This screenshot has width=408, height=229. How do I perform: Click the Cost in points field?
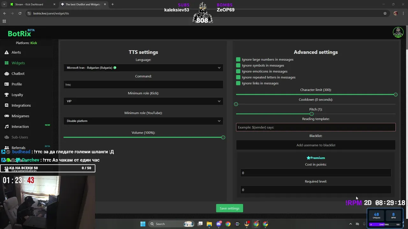tap(316, 173)
